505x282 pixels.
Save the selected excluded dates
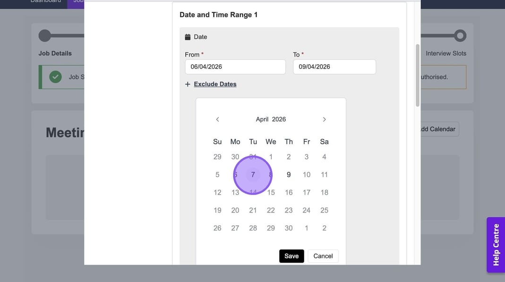pyautogui.click(x=291, y=256)
